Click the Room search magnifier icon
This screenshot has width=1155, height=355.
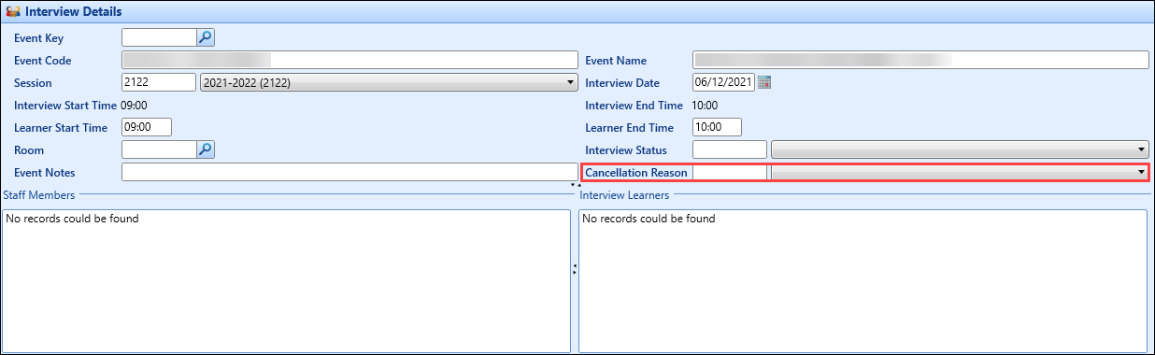(x=206, y=149)
